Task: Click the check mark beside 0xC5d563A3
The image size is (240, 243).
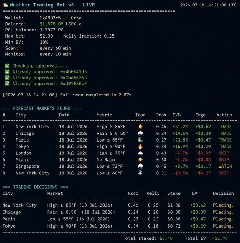Action: point(7,78)
